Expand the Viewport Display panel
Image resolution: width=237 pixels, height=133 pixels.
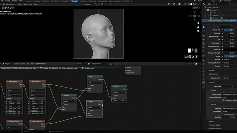(214, 125)
